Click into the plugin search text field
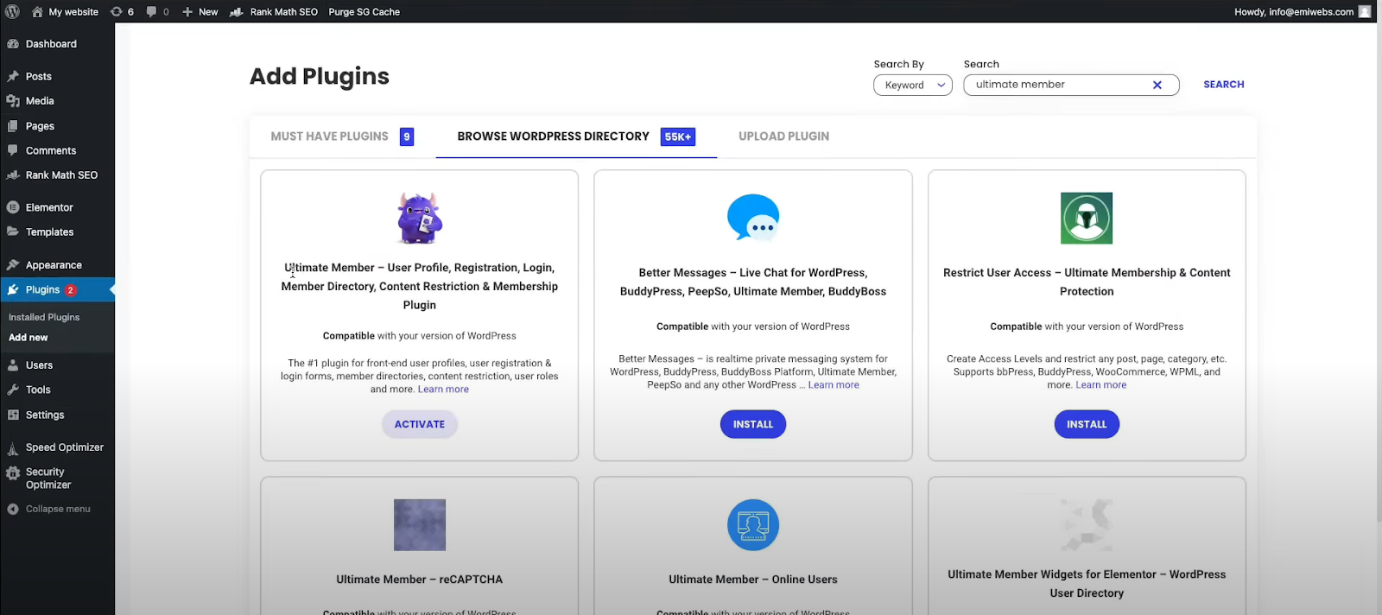Image resolution: width=1382 pixels, height=615 pixels. click(1058, 85)
